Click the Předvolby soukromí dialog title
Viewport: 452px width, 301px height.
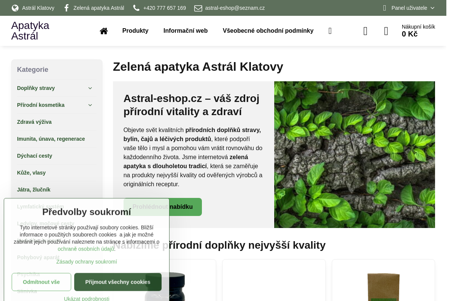pyautogui.click(x=87, y=212)
